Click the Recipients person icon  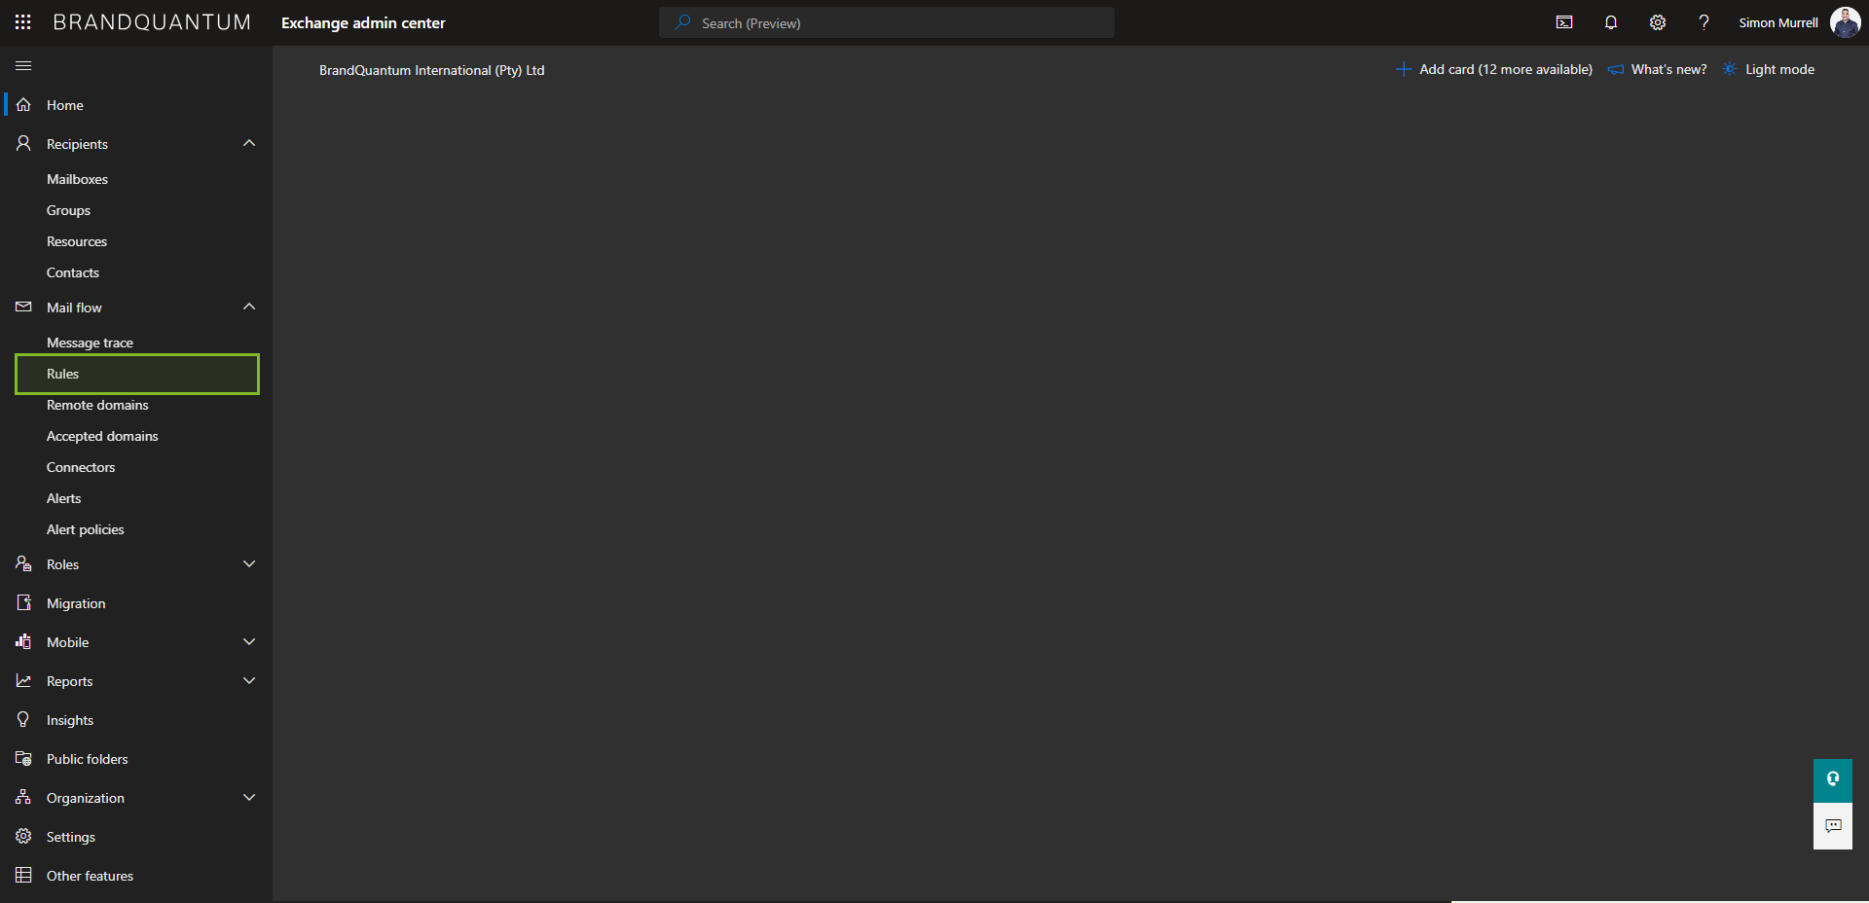23,144
